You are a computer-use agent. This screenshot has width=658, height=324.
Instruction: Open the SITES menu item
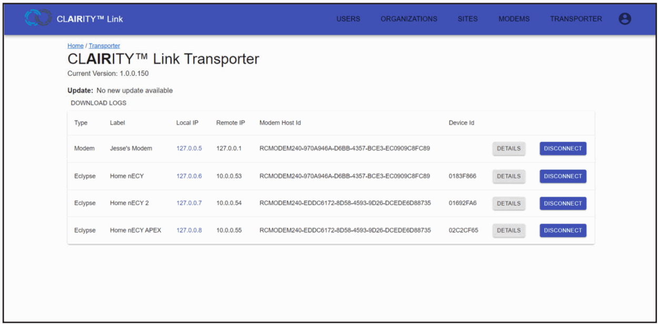coord(468,19)
